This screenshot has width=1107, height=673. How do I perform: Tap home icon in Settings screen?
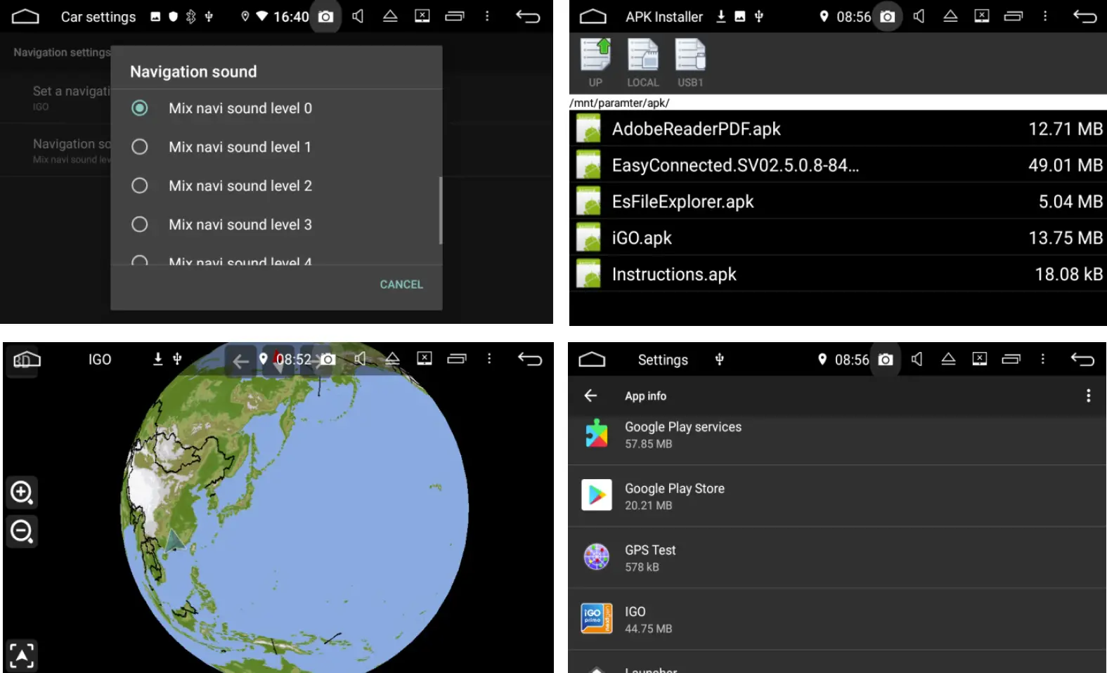click(x=592, y=360)
